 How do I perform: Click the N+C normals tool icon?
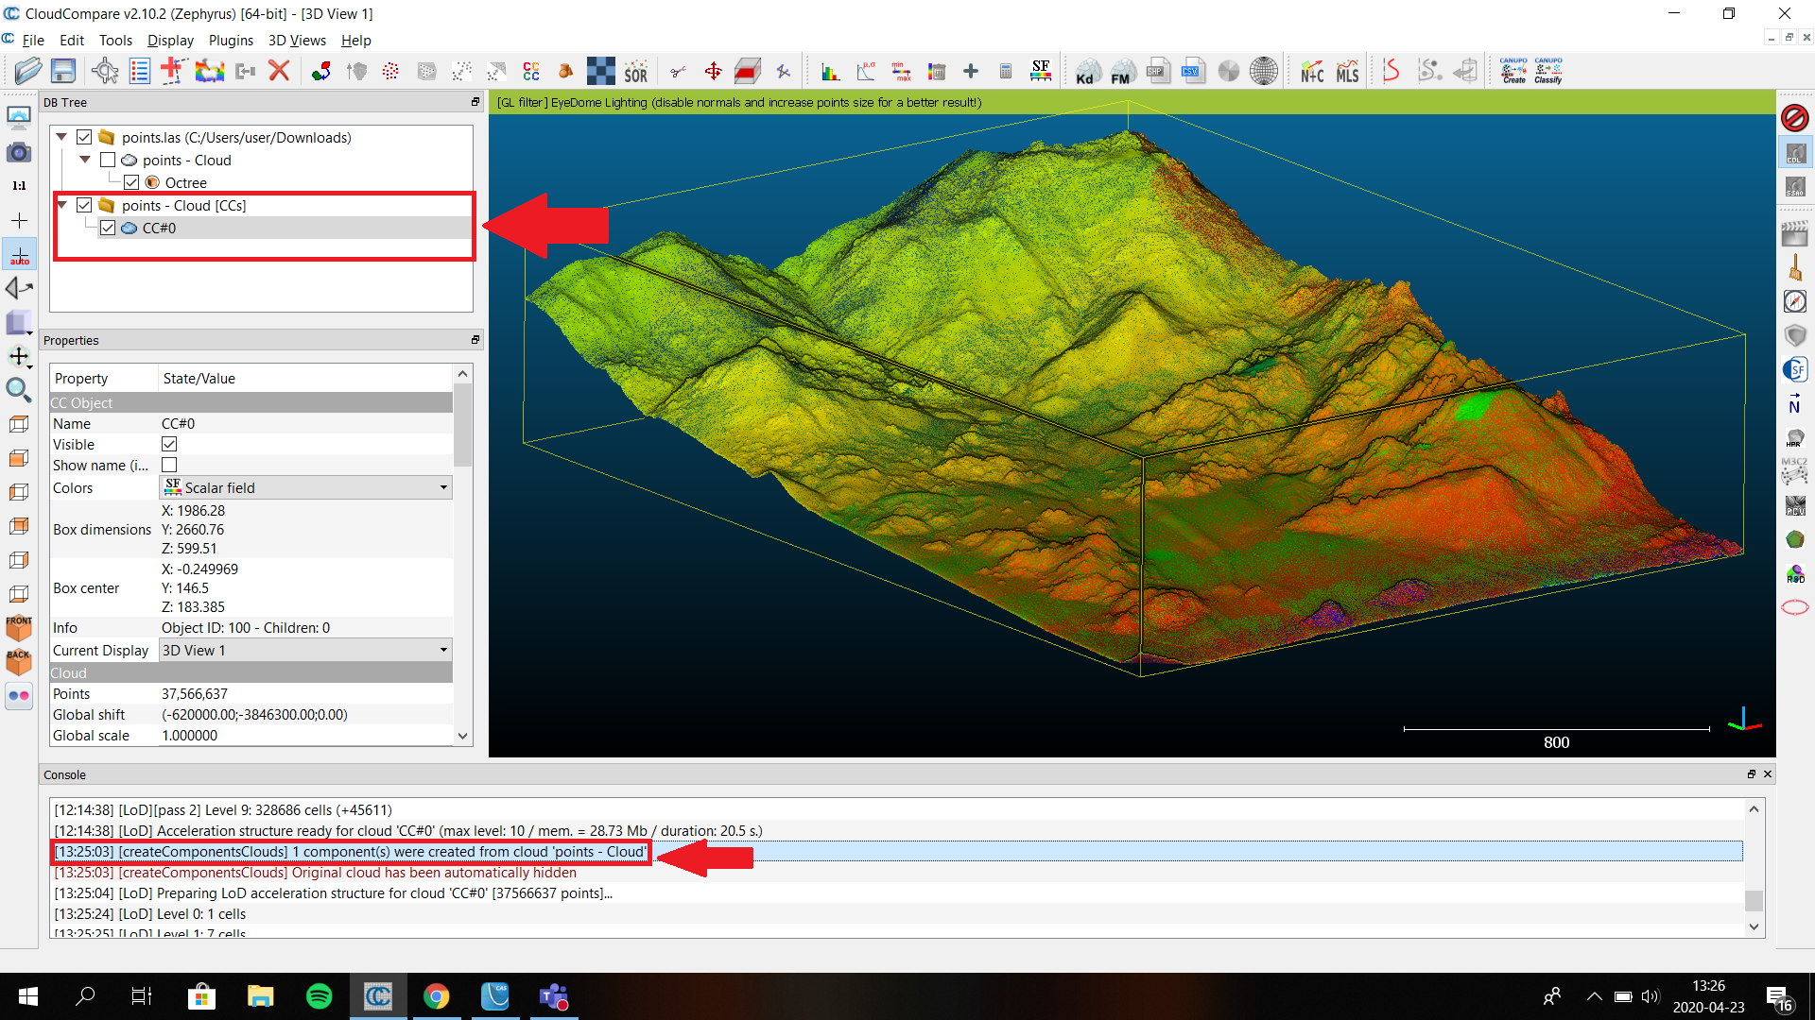1312,71
